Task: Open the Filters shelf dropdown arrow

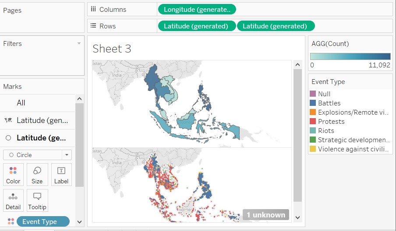Action: (79, 43)
